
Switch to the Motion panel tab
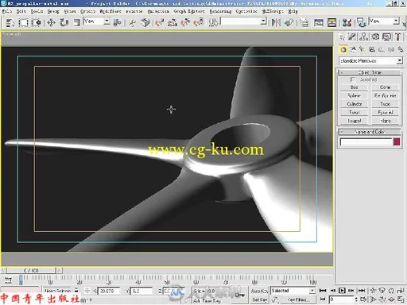coord(375,37)
